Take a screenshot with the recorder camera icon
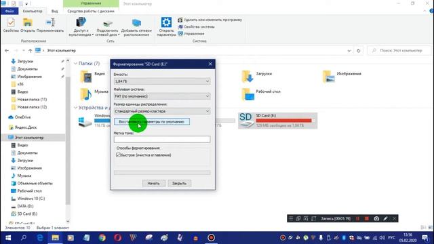Image resolution: width=434 pixels, height=244 pixels. [376, 218]
